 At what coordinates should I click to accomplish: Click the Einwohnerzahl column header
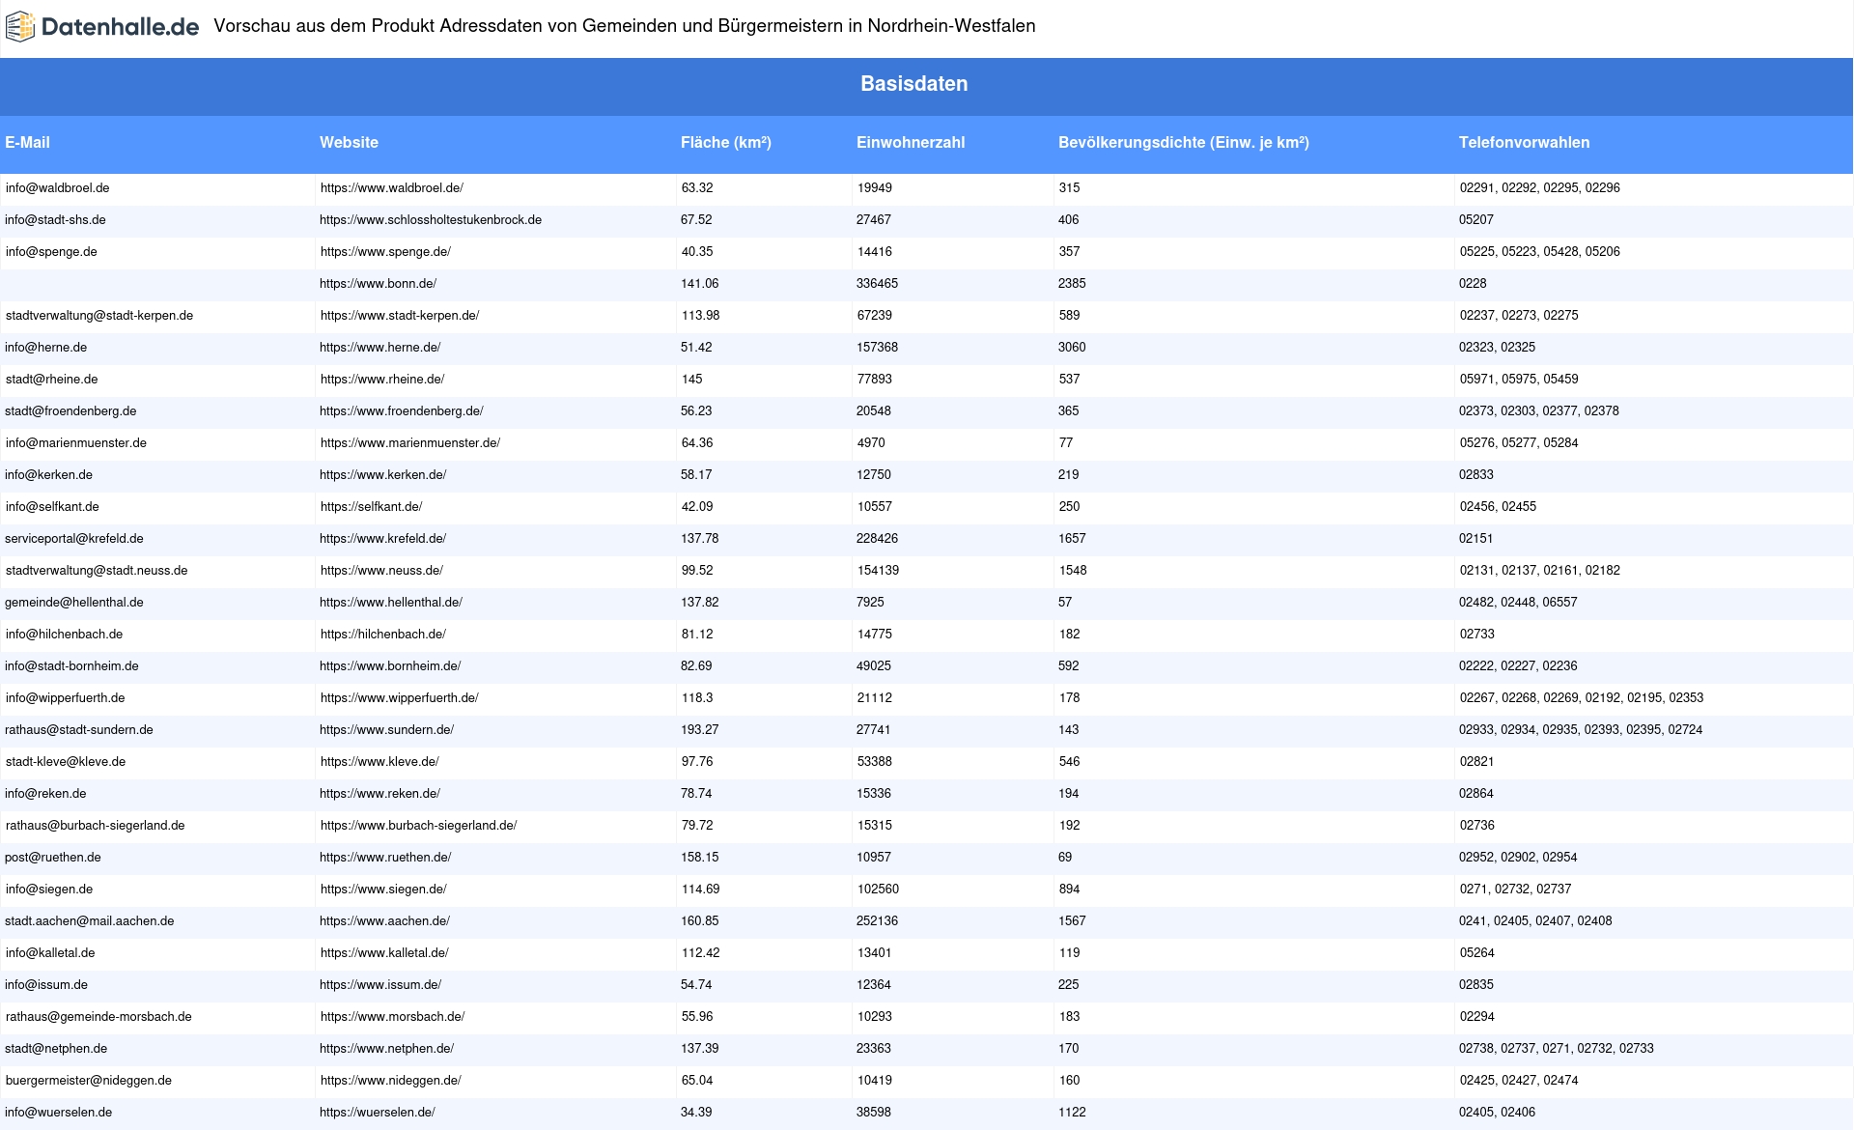[911, 142]
